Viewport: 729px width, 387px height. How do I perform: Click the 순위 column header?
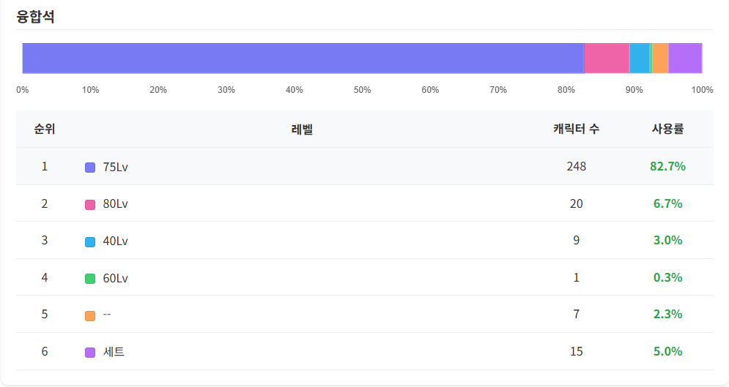45,129
